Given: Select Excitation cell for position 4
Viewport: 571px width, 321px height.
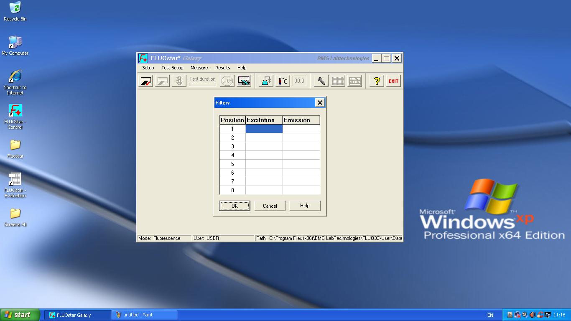Looking at the screenshot, I should pyautogui.click(x=264, y=155).
